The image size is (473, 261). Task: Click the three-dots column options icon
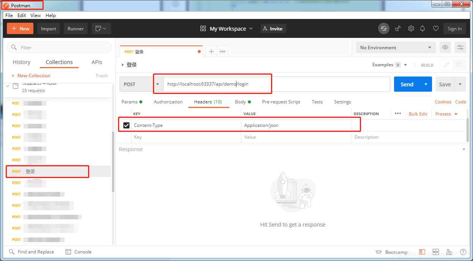click(x=397, y=113)
